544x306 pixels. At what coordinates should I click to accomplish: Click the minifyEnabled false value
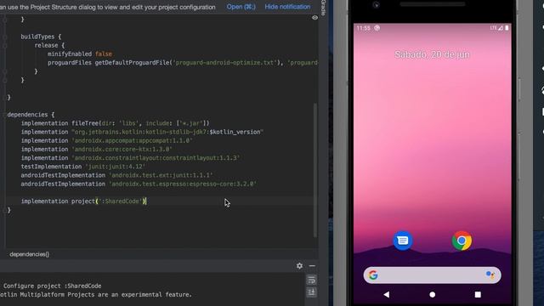pyautogui.click(x=104, y=54)
